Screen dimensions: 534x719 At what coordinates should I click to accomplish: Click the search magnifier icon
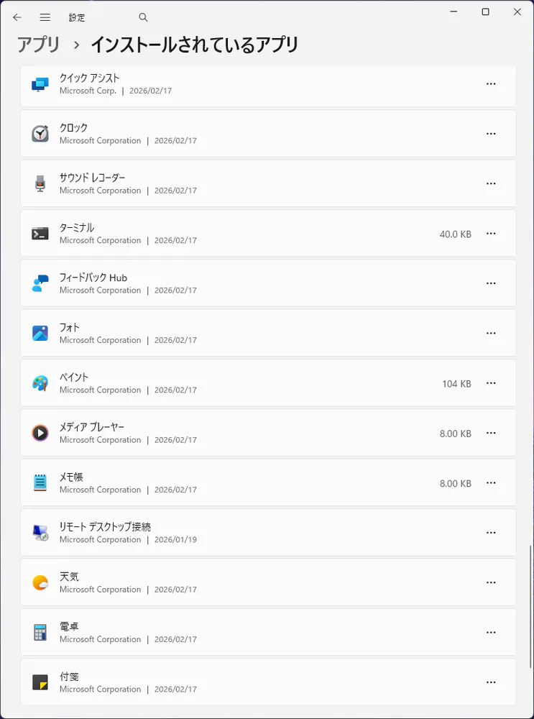click(x=143, y=17)
